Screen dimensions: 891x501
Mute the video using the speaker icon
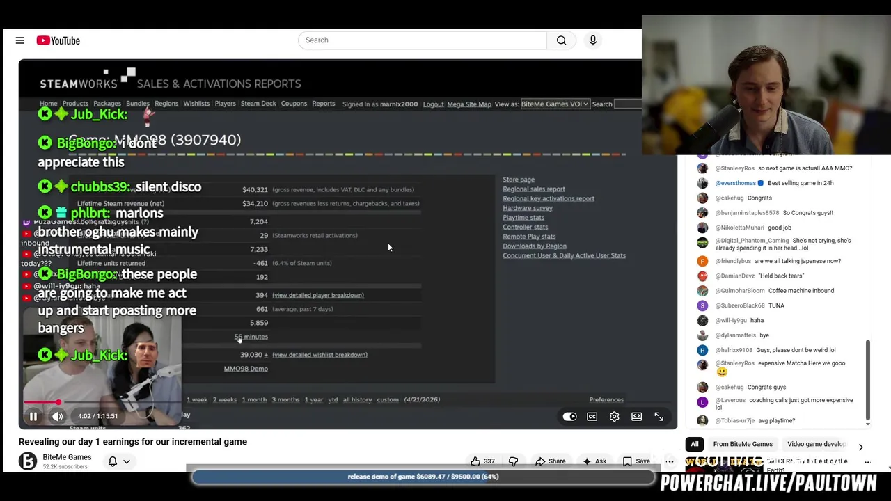(x=57, y=416)
